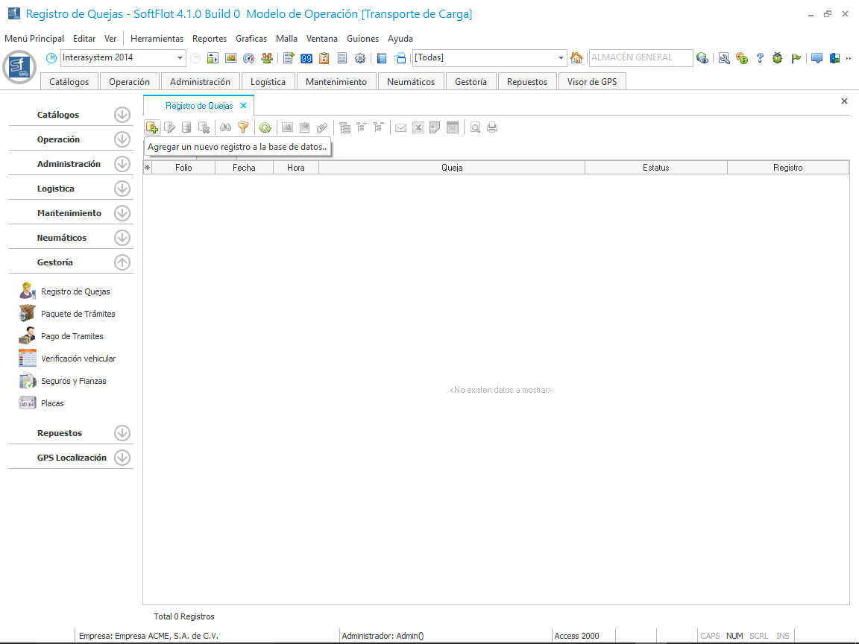Click the funnel filter icon

[242, 127]
